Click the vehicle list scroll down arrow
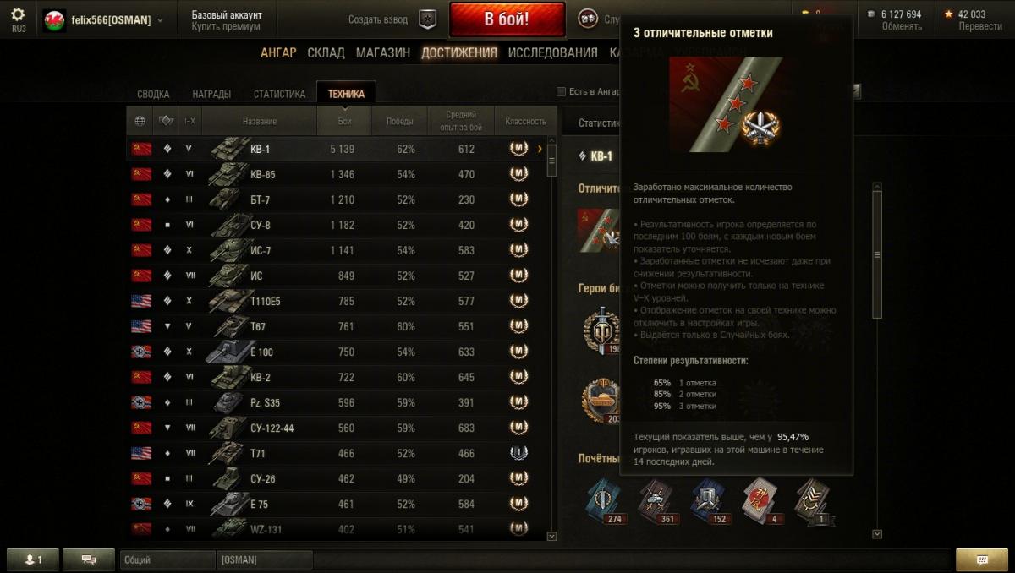1015x573 pixels. [x=551, y=536]
